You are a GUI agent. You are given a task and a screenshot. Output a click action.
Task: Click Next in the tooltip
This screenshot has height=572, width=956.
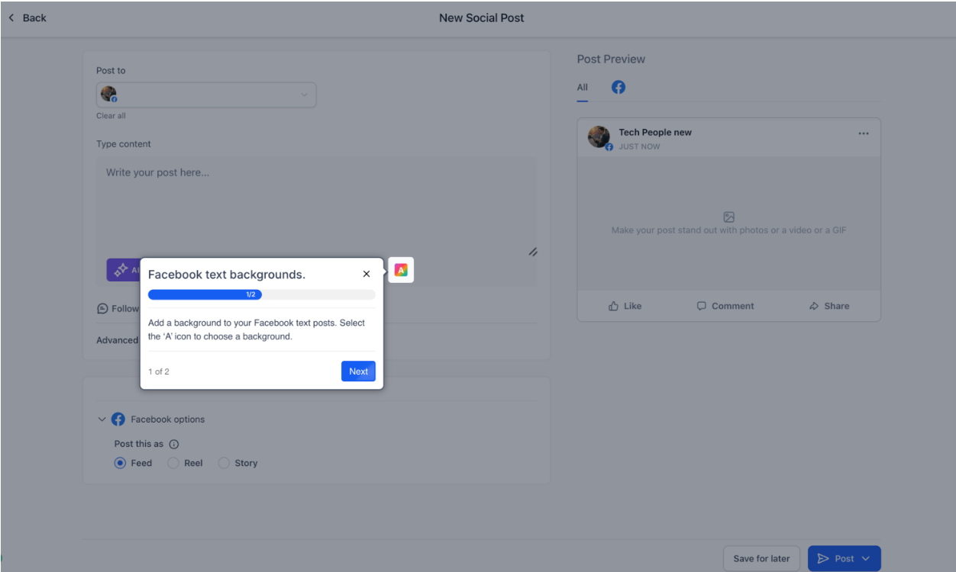pos(358,371)
